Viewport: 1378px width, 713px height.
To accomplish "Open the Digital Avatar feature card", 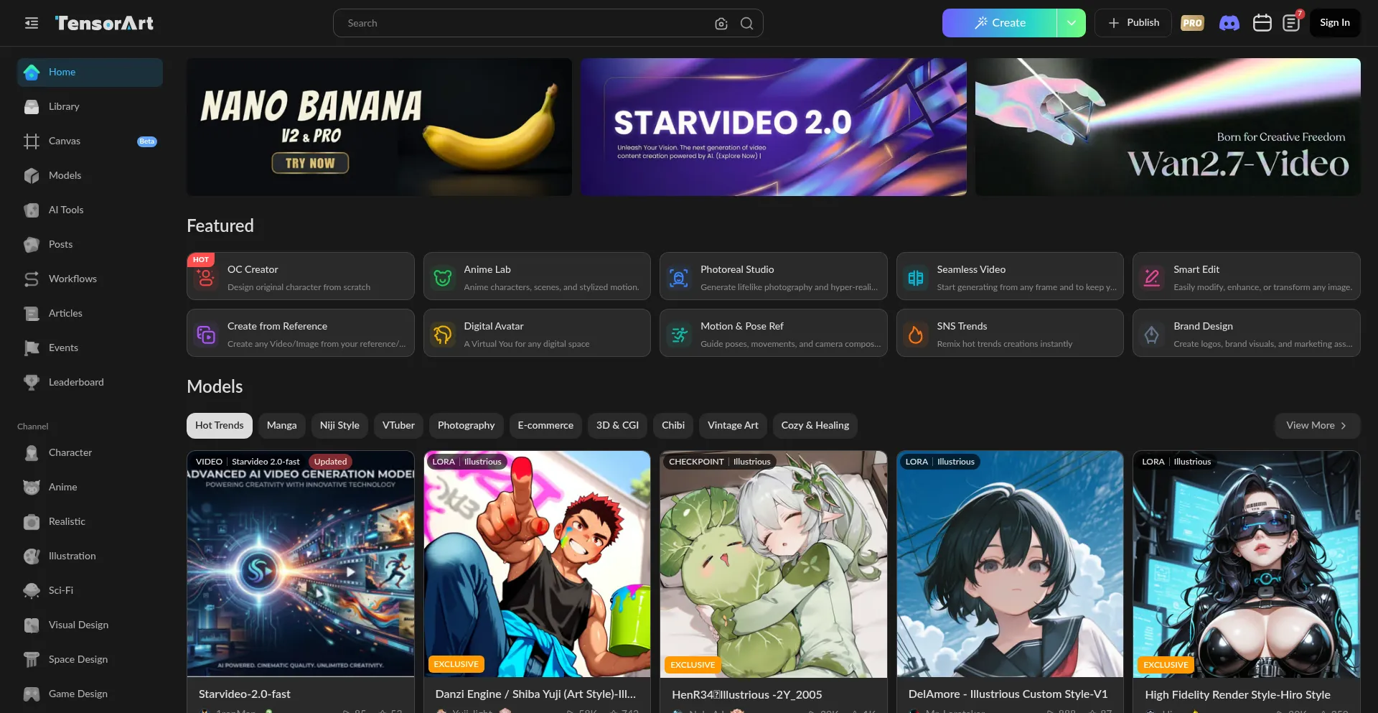I will pos(537,333).
